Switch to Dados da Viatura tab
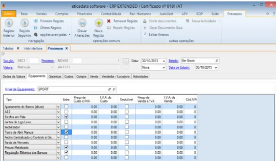Viewport: 276px width, 161px height. tap(14, 76)
